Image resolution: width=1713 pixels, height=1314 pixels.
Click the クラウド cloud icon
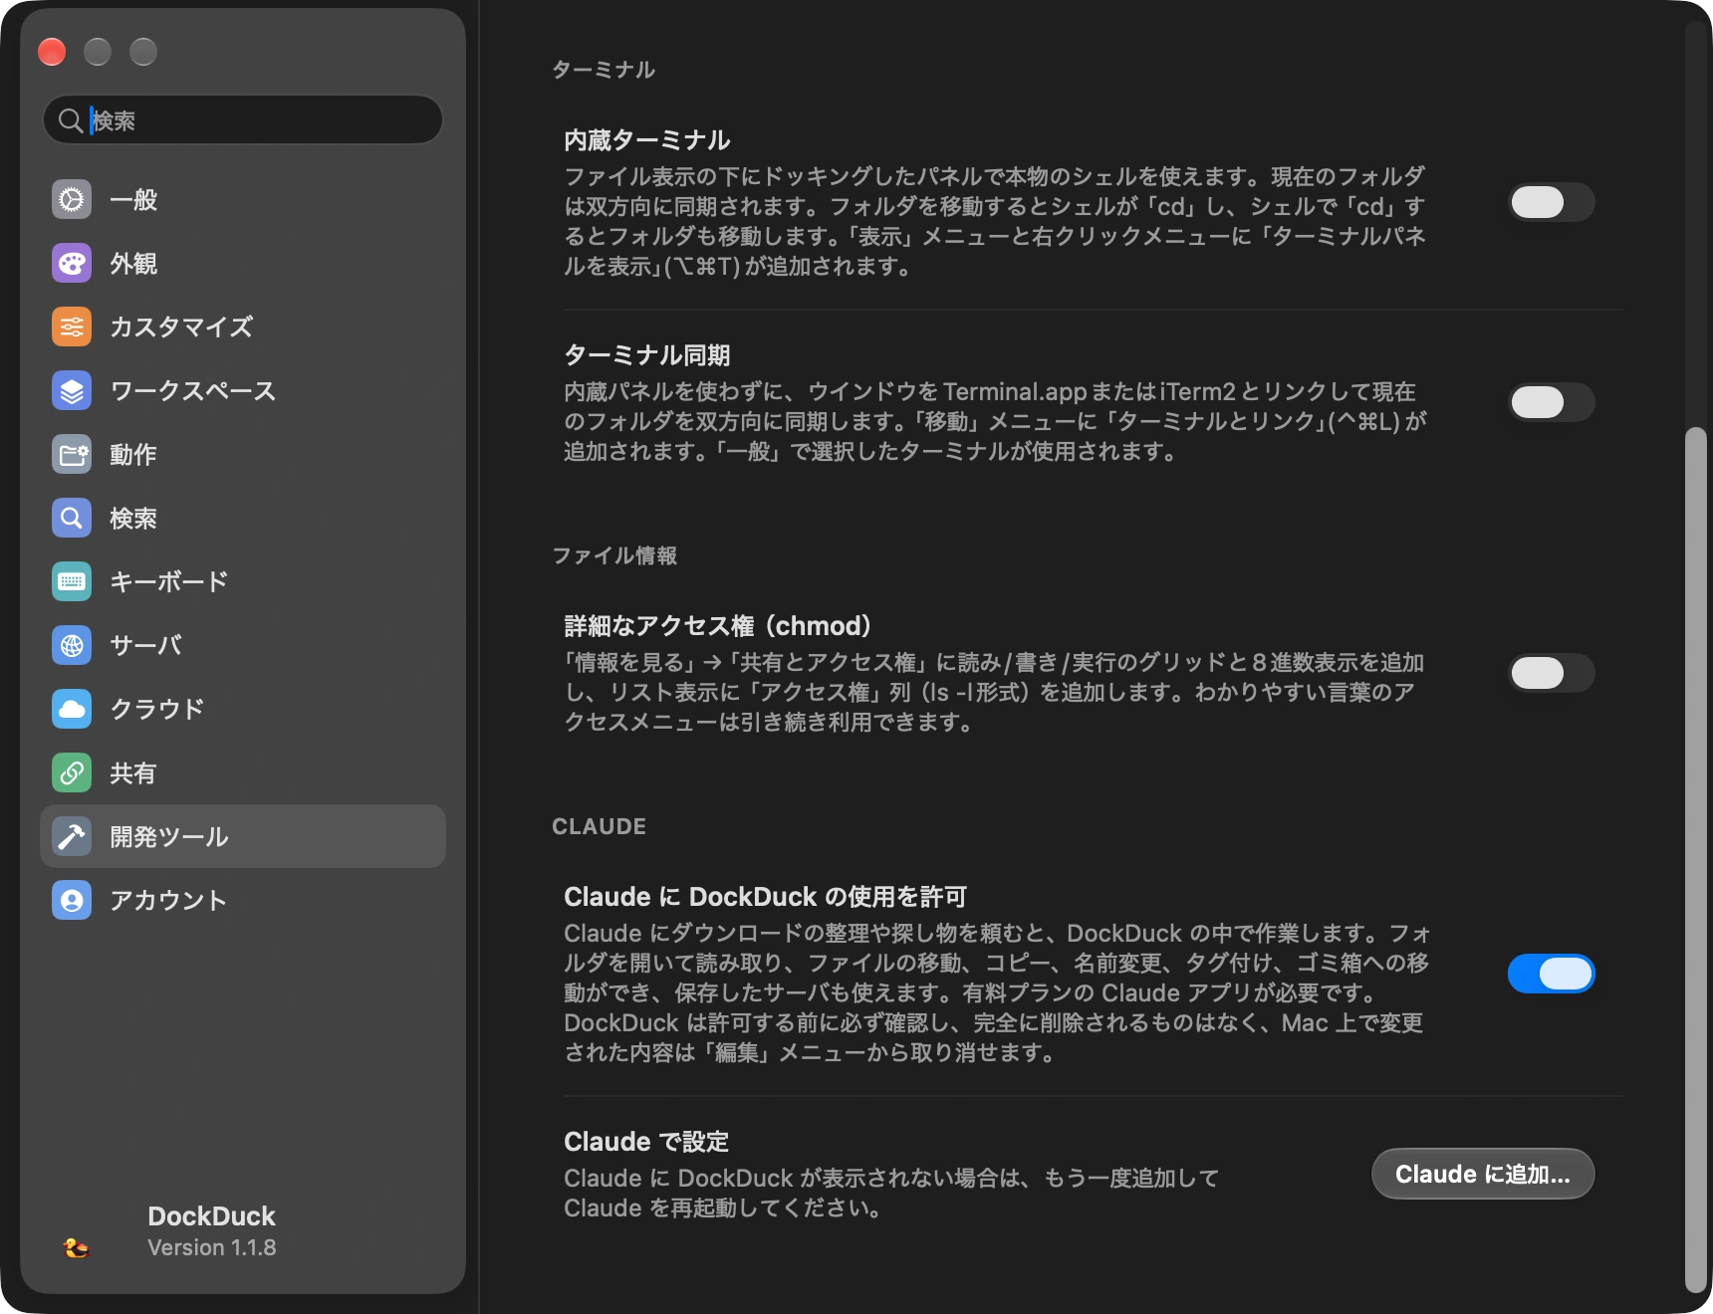72,710
